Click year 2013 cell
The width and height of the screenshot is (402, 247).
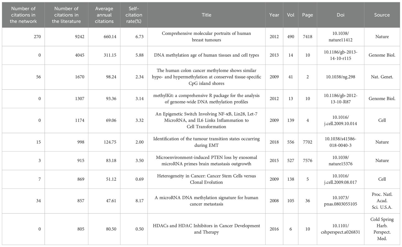tap(274, 55)
